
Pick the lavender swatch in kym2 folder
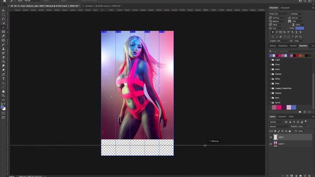point(289,107)
